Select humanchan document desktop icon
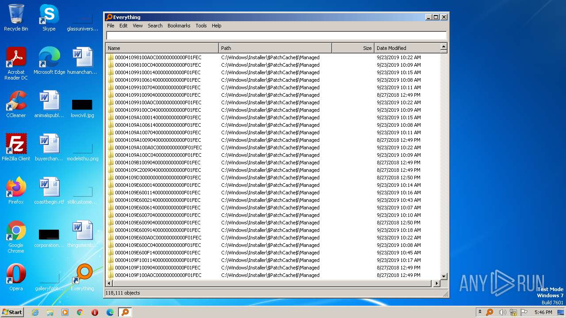The width and height of the screenshot is (566, 318). tap(82, 61)
